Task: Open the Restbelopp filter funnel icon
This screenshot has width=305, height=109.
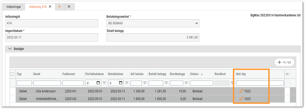Action: [186, 83]
